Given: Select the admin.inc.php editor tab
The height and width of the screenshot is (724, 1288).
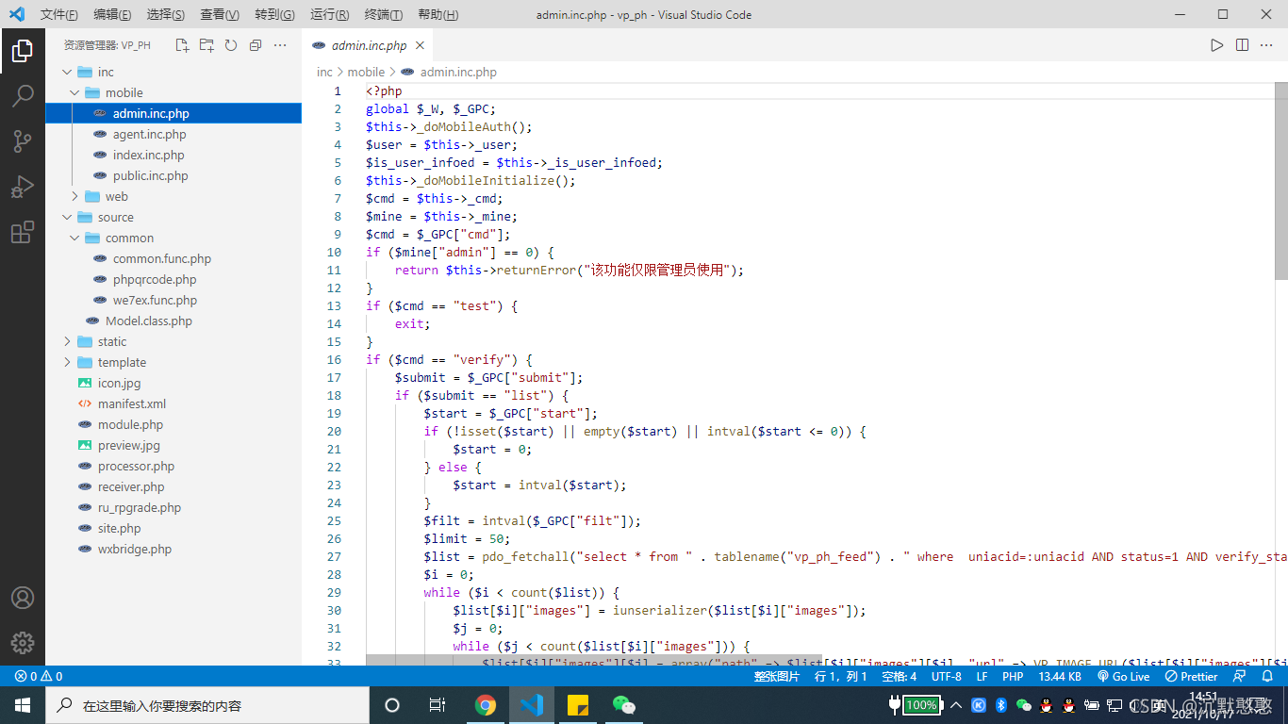Looking at the screenshot, I should (368, 45).
